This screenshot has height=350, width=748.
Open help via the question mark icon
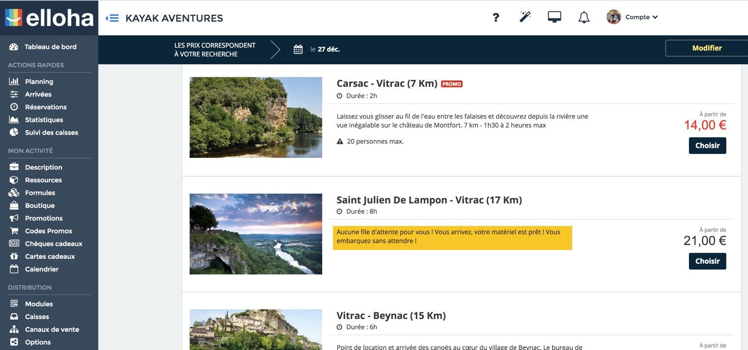496,17
